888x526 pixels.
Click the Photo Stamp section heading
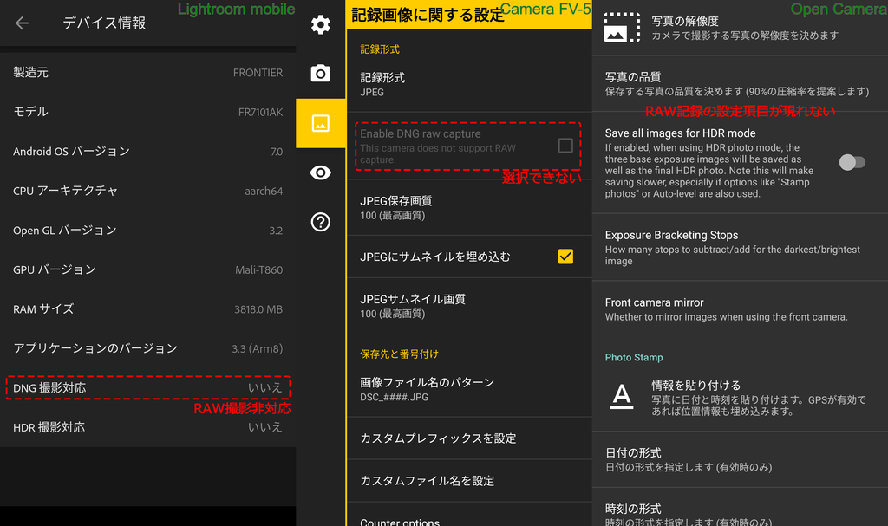[634, 357]
